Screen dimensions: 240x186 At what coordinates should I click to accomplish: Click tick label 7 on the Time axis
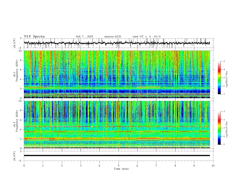pyautogui.click(x=156, y=166)
